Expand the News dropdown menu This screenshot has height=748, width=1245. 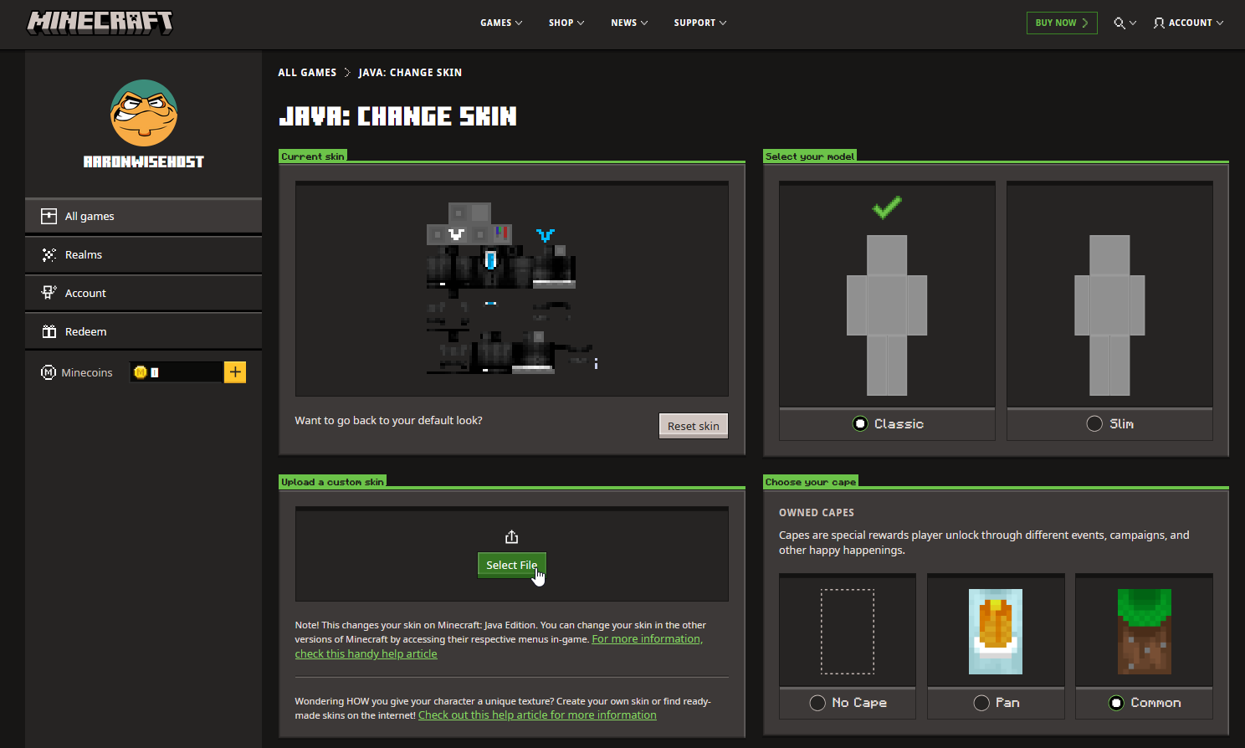pyautogui.click(x=629, y=23)
